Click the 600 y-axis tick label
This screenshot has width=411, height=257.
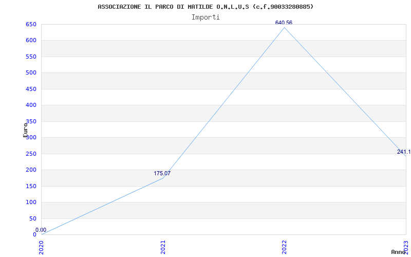coord(31,41)
